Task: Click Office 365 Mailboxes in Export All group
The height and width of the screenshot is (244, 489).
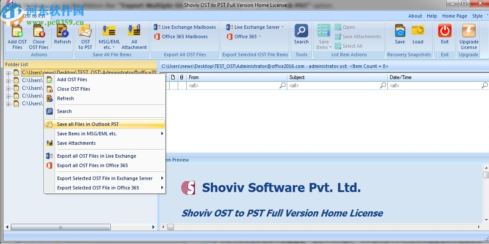Action: coord(181,37)
